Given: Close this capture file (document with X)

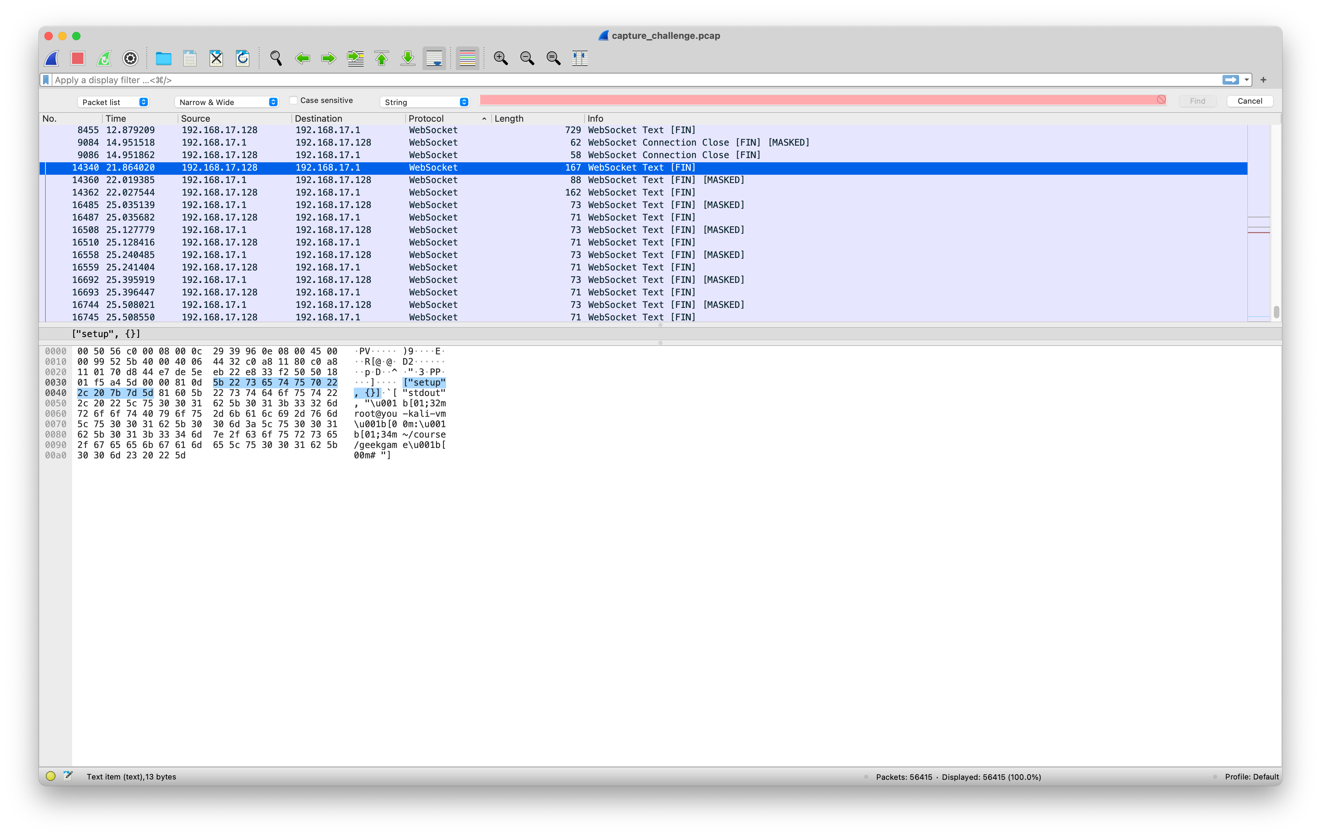Looking at the screenshot, I should click(x=216, y=58).
